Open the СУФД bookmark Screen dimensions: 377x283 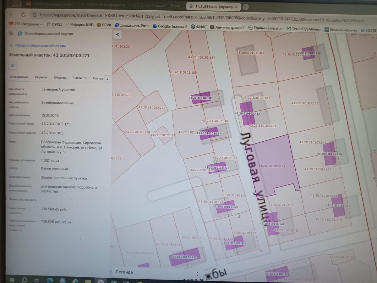coord(54,24)
